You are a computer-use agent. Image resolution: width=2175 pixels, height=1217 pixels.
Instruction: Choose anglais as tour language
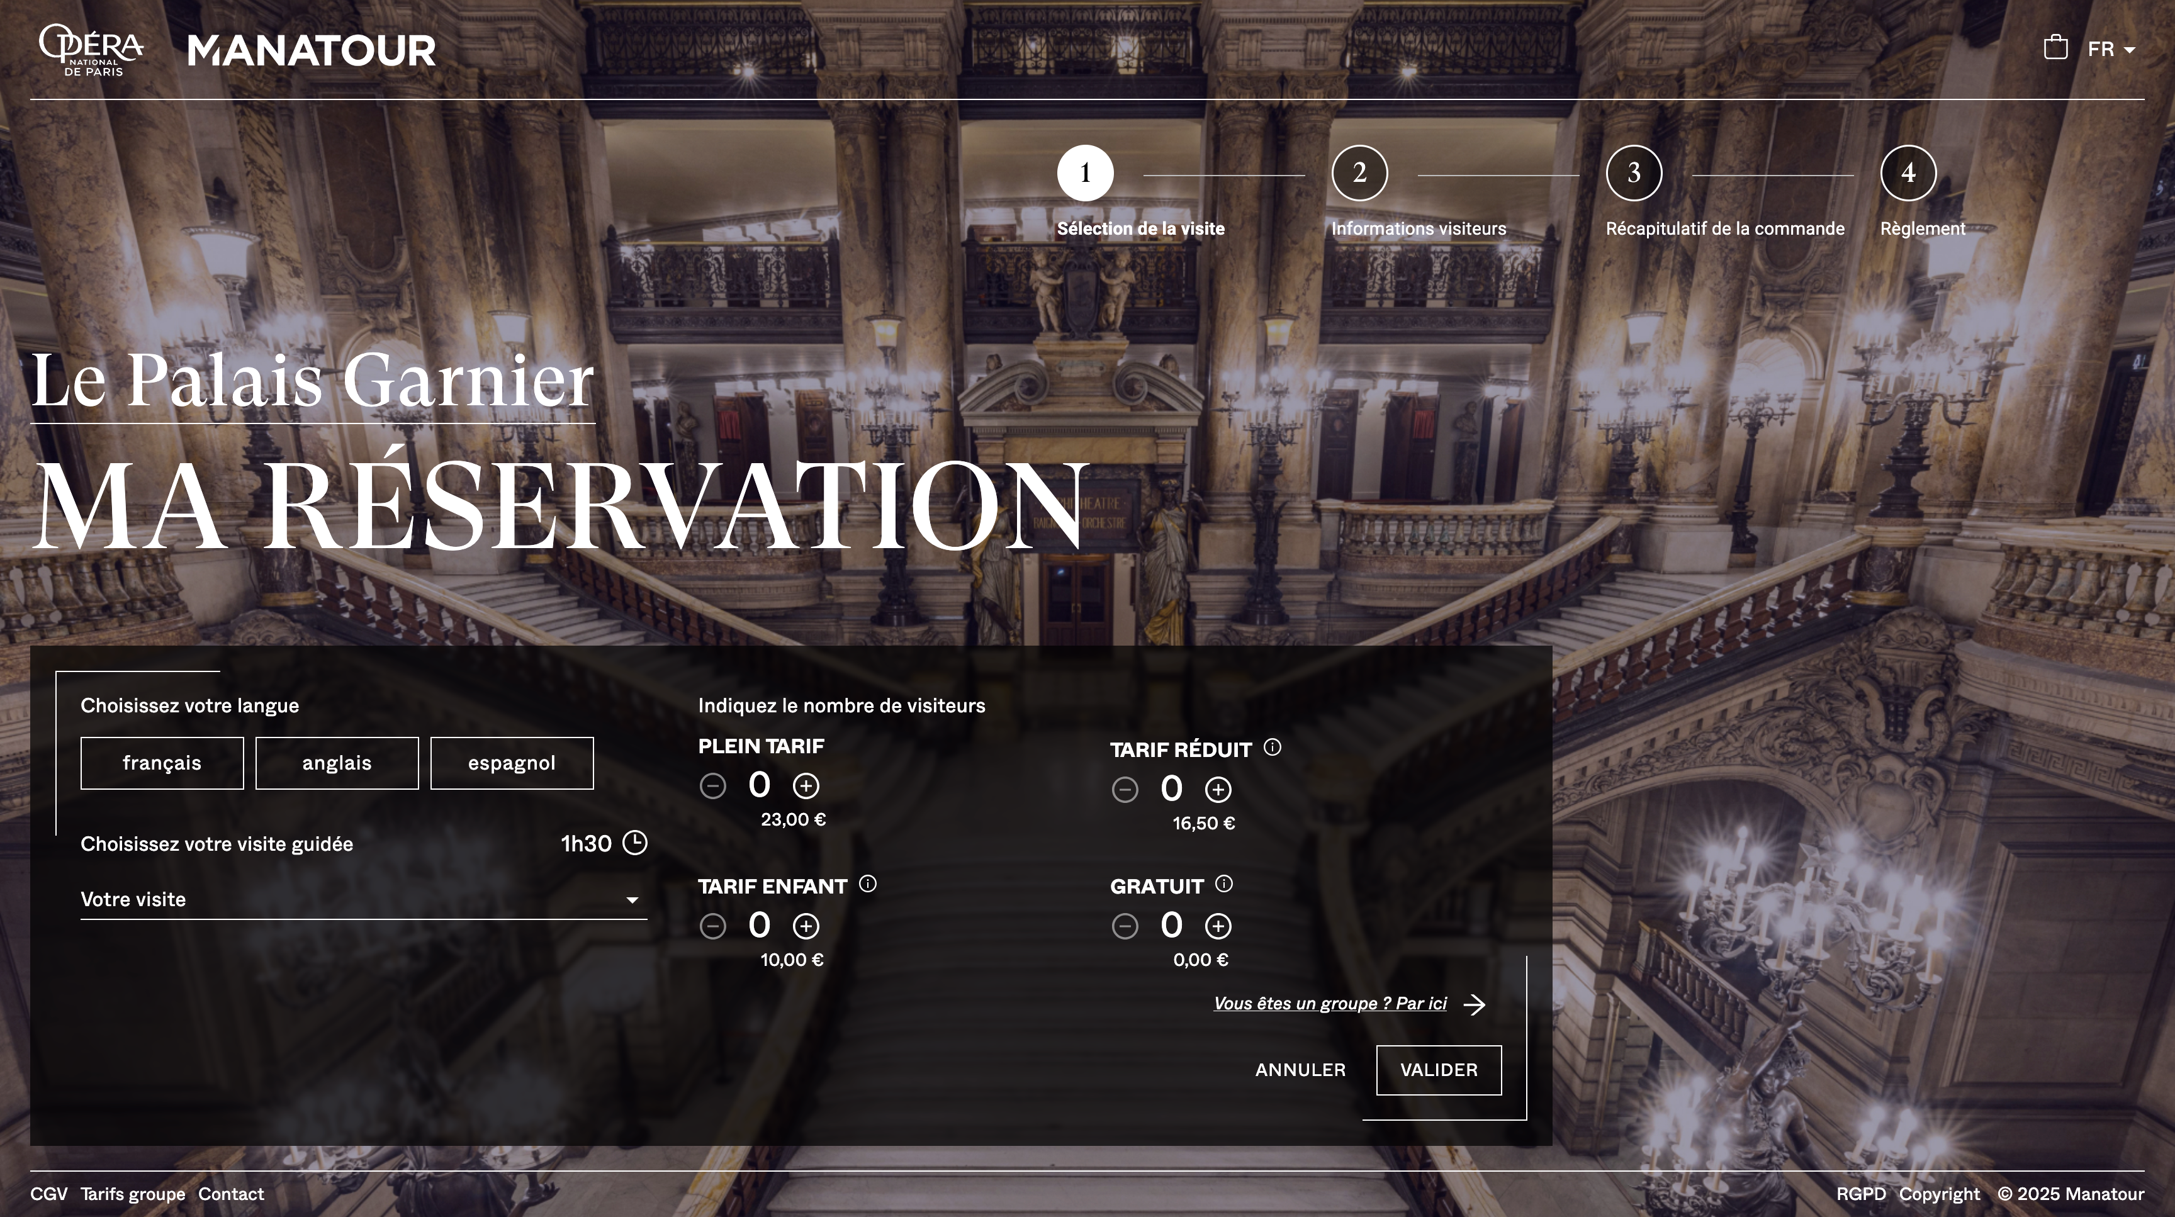click(x=337, y=764)
